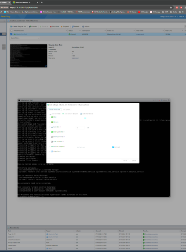Click Save in the Edit settings dialog
The height and width of the screenshot is (252, 186).
click(x=125, y=161)
